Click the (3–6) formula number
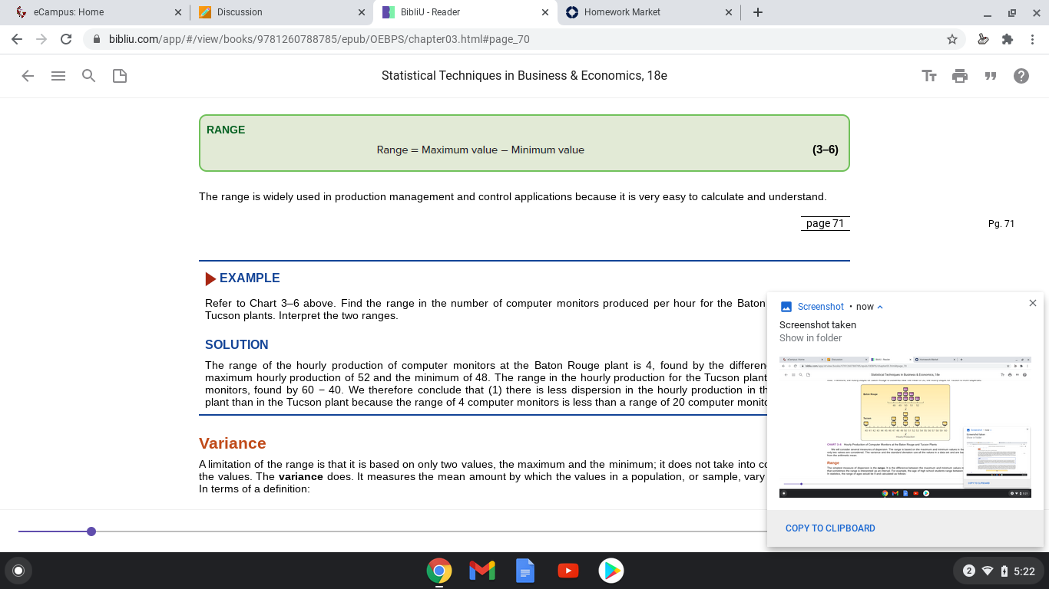Image resolution: width=1049 pixels, height=589 pixels. pyautogui.click(x=826, y=150)
